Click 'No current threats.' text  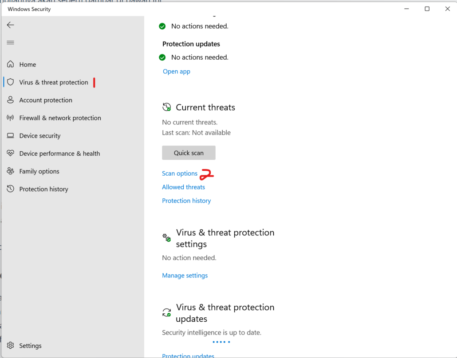point(190,122)
